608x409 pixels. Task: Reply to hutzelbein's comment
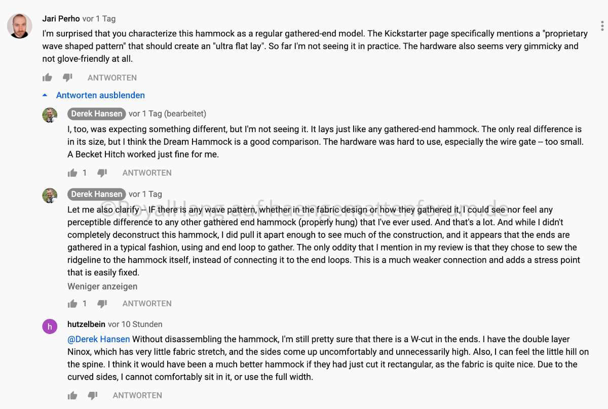(137, 395)
